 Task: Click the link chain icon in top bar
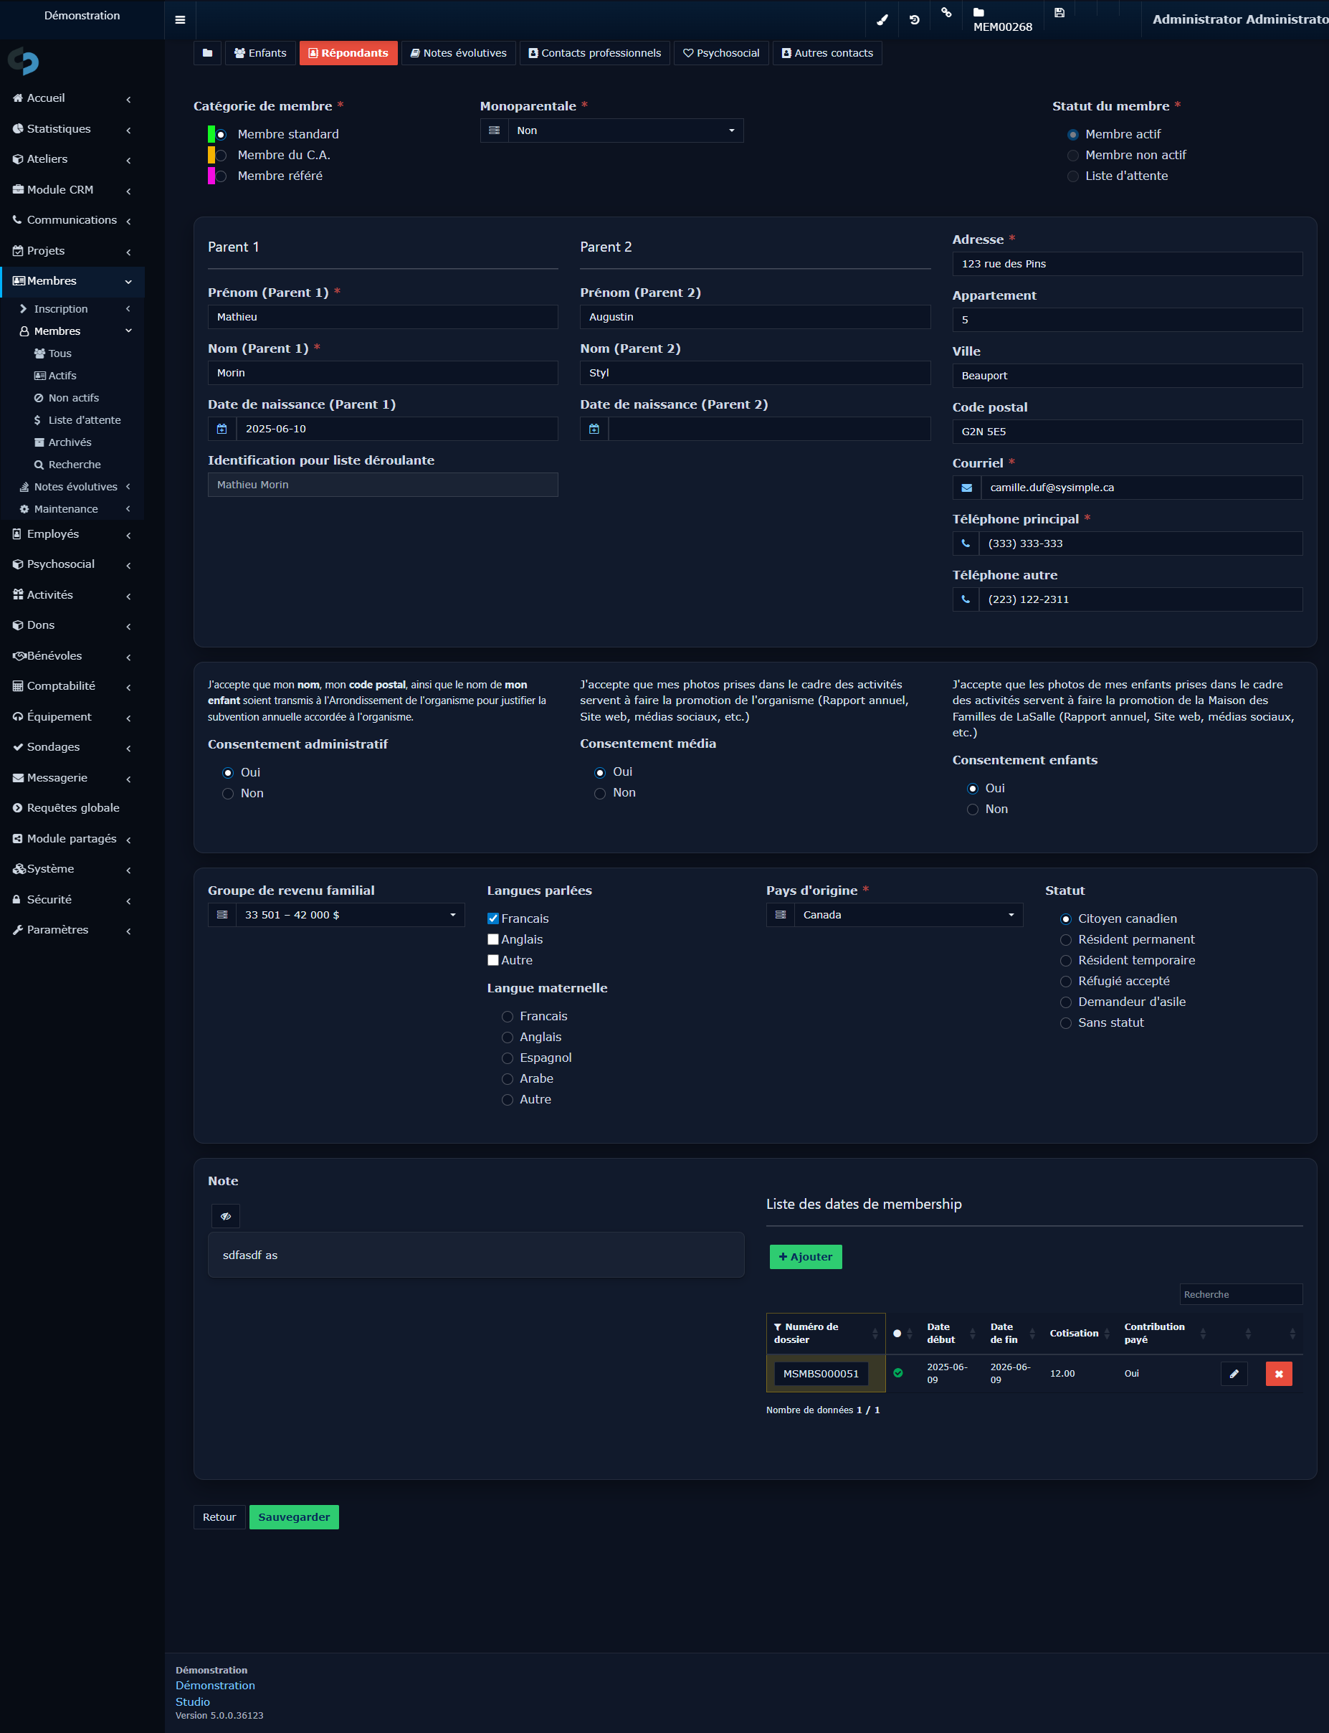[946, 13]
